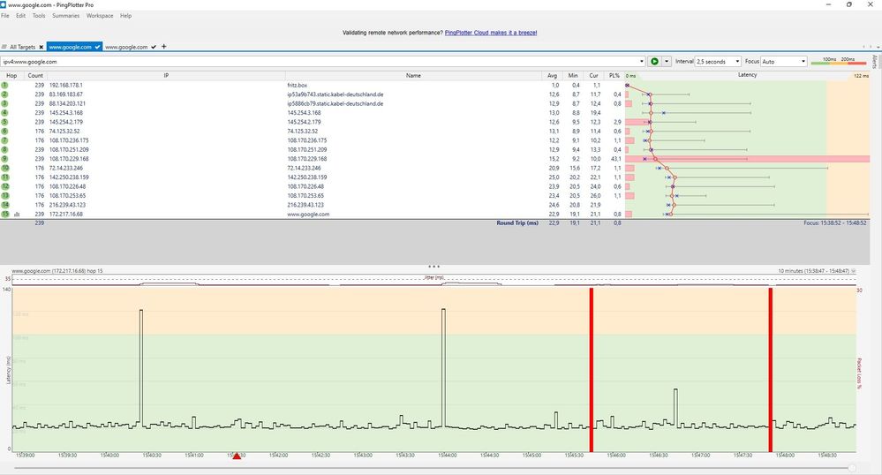Add a new target tab with plus
This screenshot has height=475, width=882.
pos(163,47)
